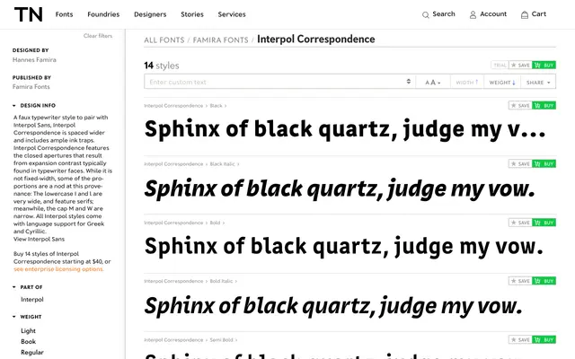
Task: Click the Search magnifier icon
Action: point(425,14)
